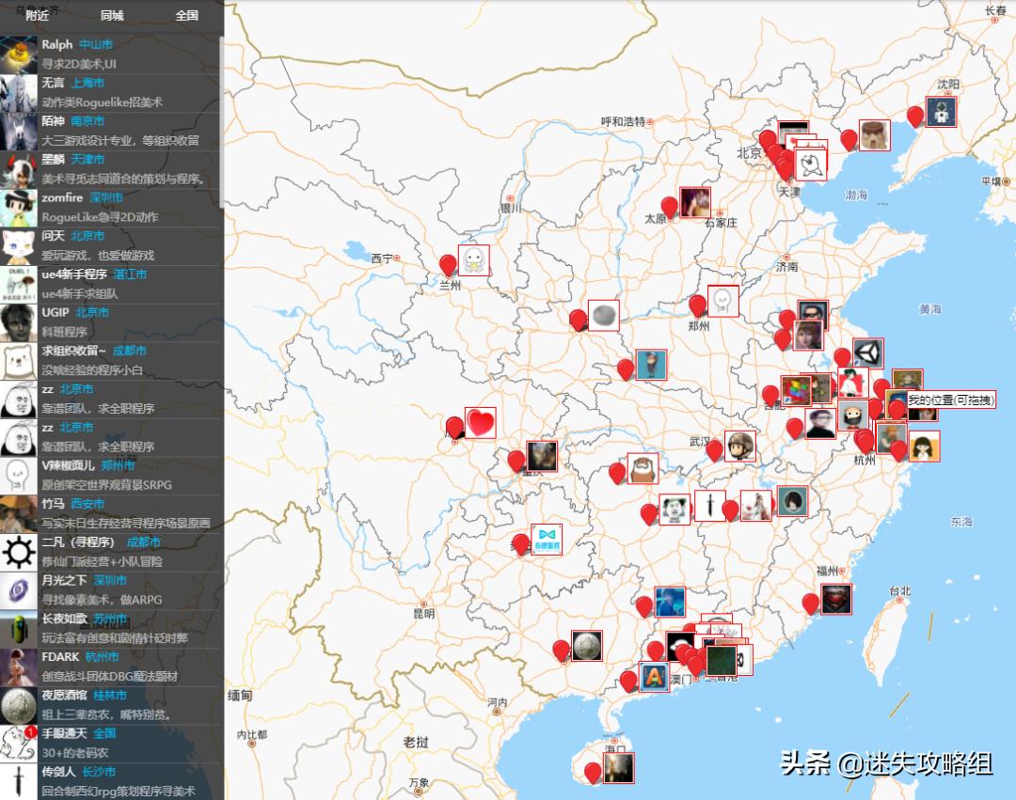The width and height of the screenshot is (1016, 800).
Task: Click the girl avatar marker east of 杭州
Action: pos(924,446)
